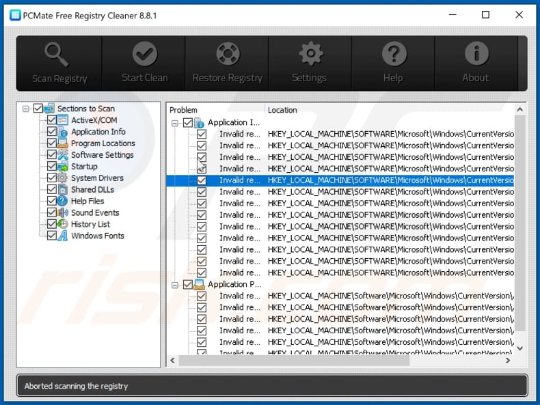Click the Windows Fonts letter icon
The width and height of the screenshot is (540, 405).
click(63, 236)
